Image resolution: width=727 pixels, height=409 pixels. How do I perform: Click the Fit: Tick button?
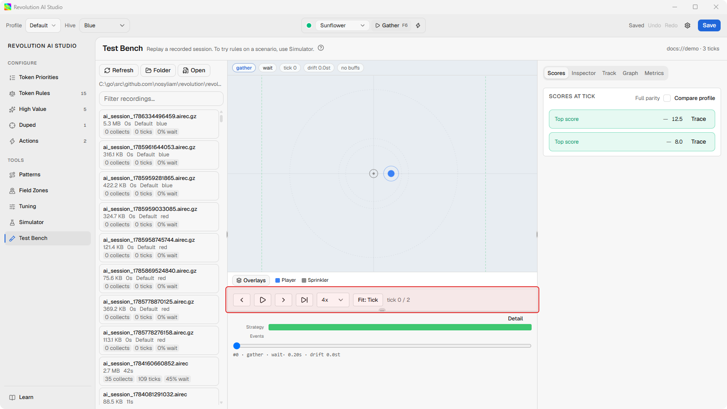(x=368, y=300)
